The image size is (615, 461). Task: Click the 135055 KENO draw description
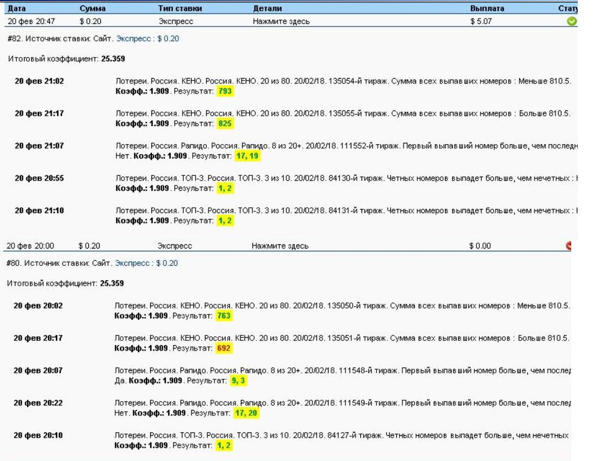point(343,113)
